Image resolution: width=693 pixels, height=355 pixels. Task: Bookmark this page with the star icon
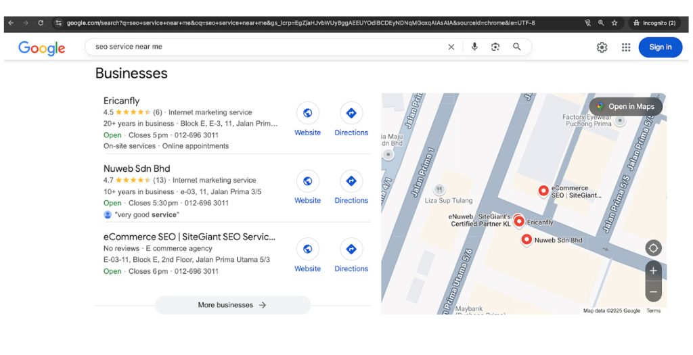[614, 23]
